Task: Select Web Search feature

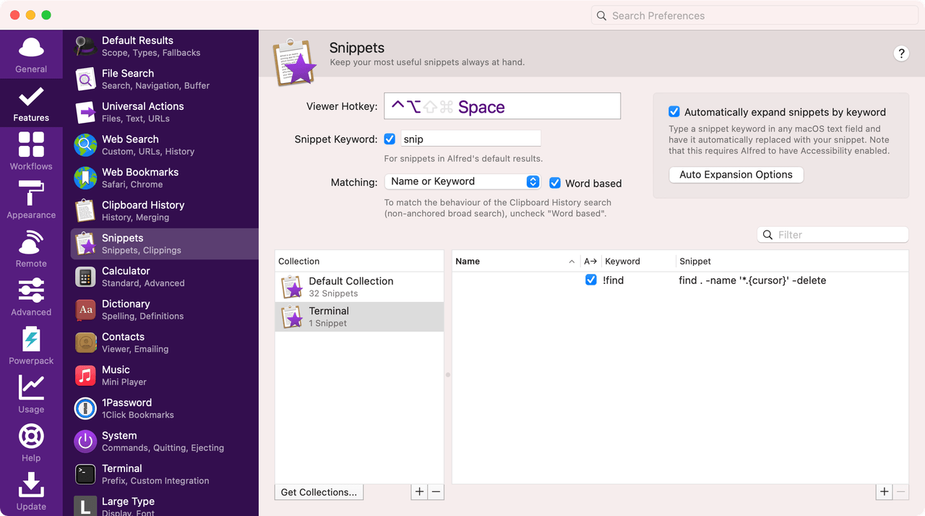Action: click(x=165, y=145)
